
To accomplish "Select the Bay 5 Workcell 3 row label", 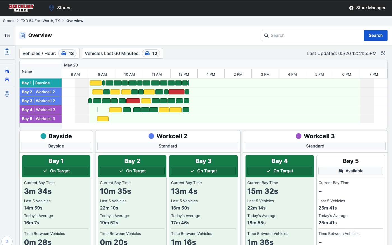I will tap(41, 119).
